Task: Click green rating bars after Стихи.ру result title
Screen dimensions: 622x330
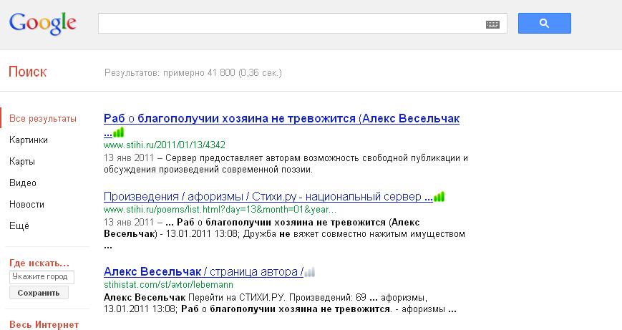Action: tap(439, 196)
